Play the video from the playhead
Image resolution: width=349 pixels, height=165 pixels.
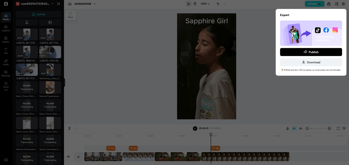pos(195,129)
